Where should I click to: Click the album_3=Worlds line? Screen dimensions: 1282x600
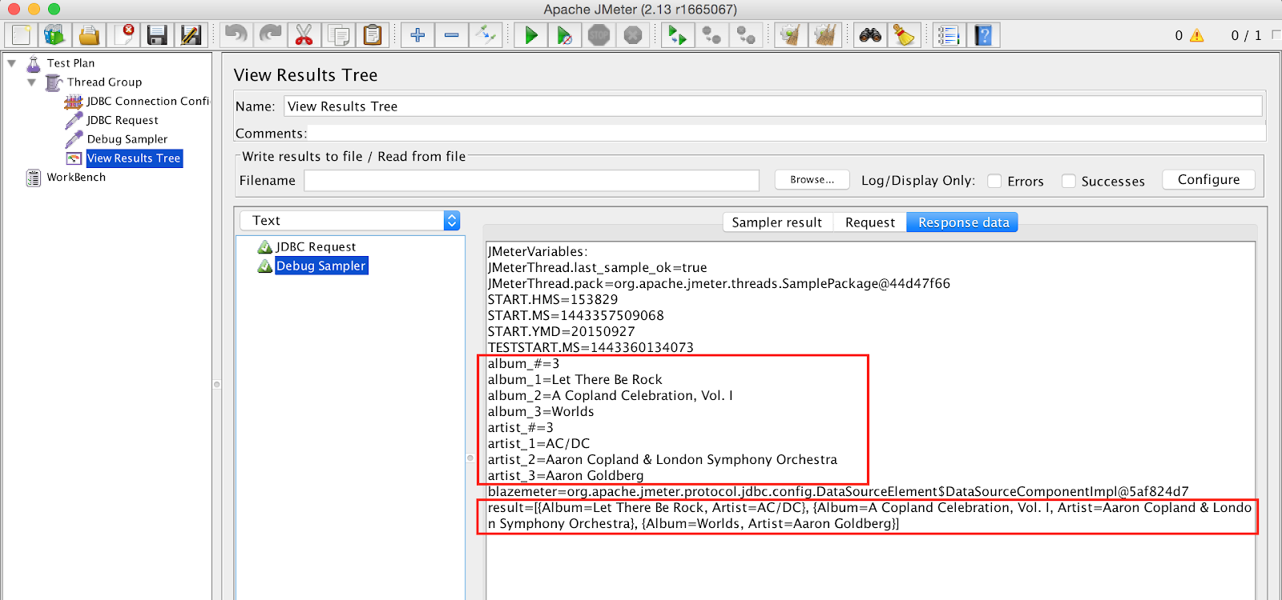(541, 412)
